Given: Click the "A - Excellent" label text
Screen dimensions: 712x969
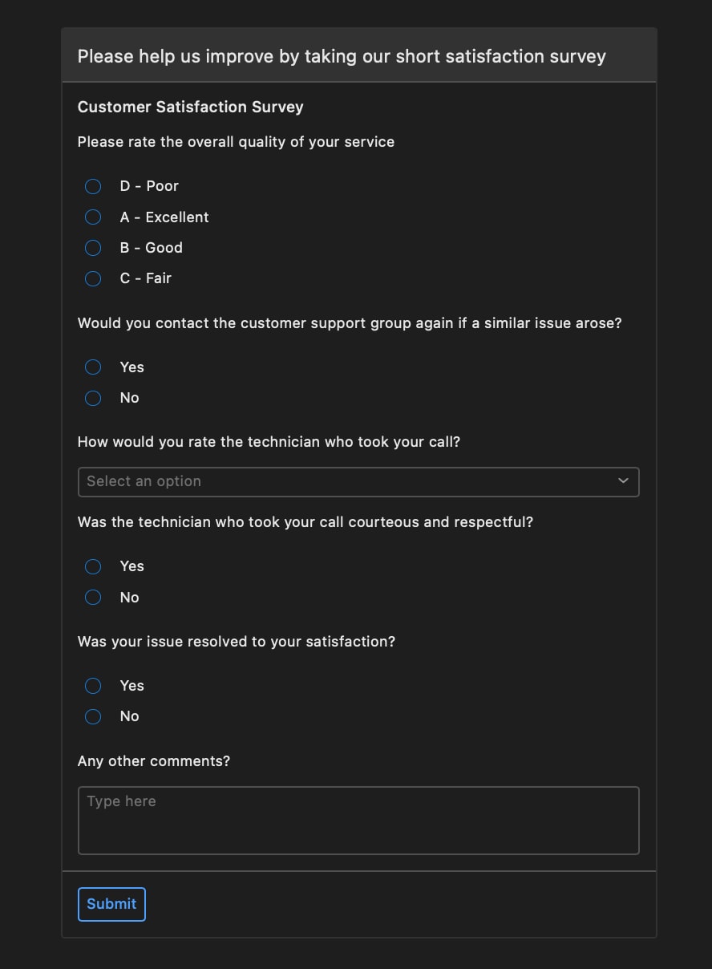Looking at the screenshot, I should click(164, 217).
